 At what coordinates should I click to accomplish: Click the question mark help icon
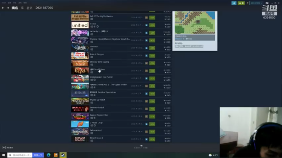tap(247, 3)
